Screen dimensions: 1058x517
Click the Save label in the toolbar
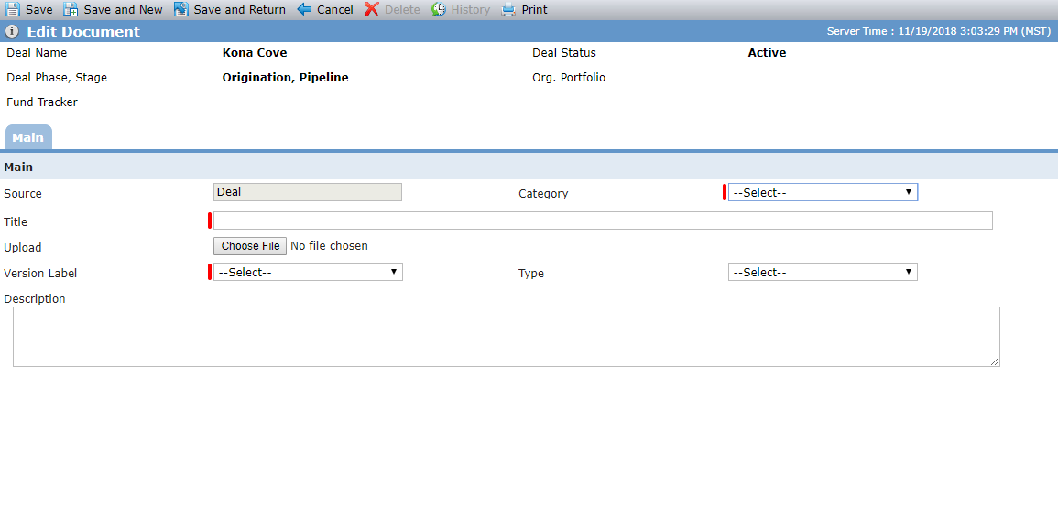coord(39,10)
